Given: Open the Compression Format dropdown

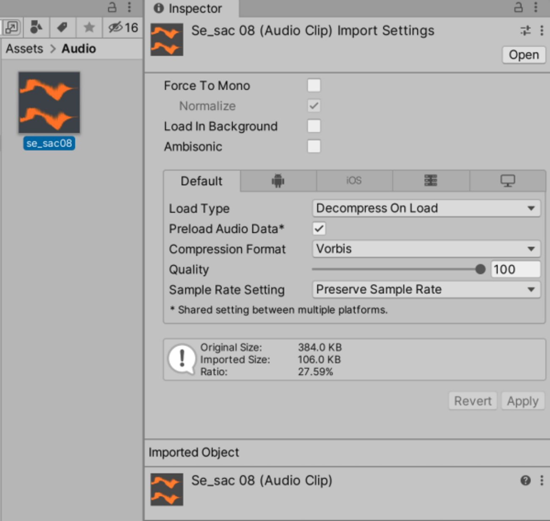Looking at the screenshot, I should [426, 249].
